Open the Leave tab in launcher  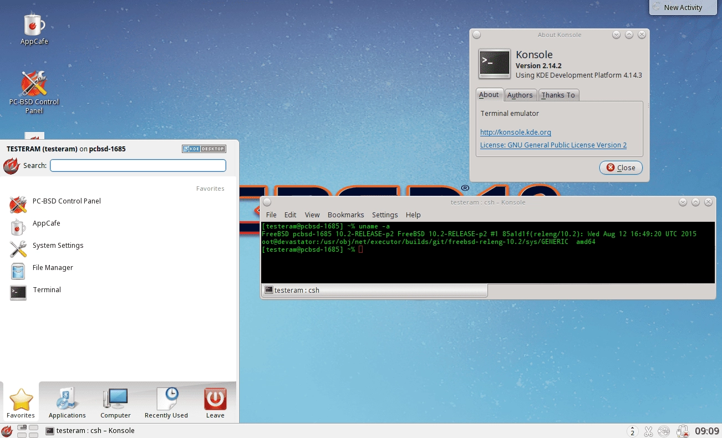215,403
